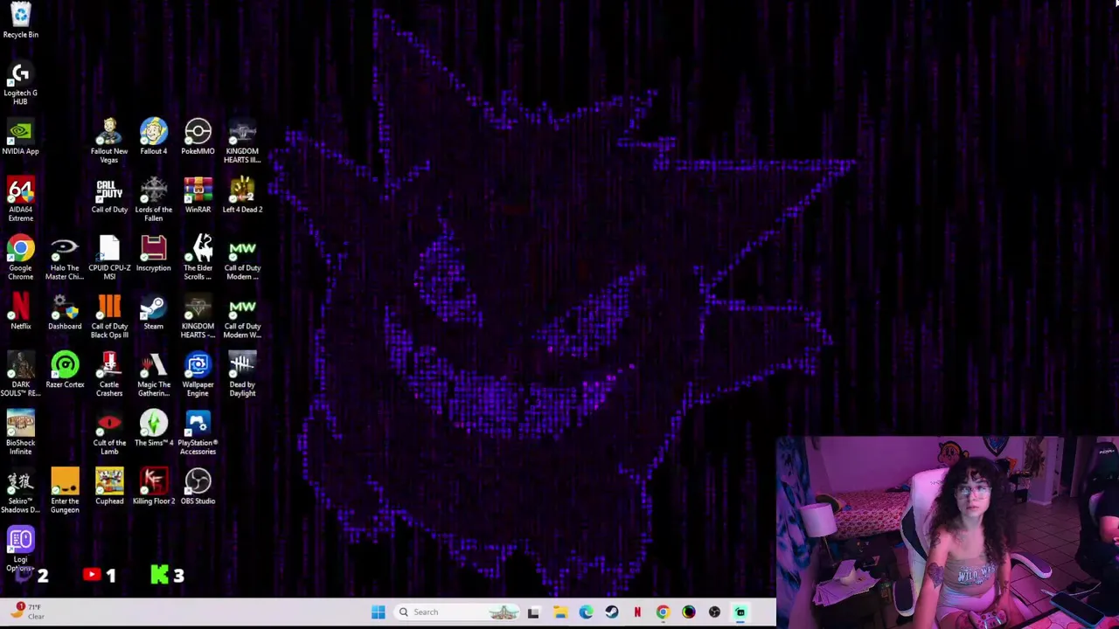Open the Dashboard desktop shortcut

(65, 313)
